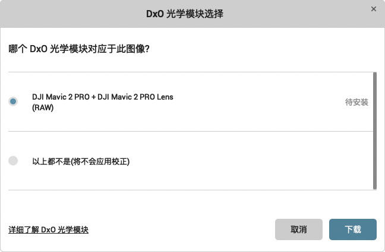Click the empty area below the options list

coord(191,203)
